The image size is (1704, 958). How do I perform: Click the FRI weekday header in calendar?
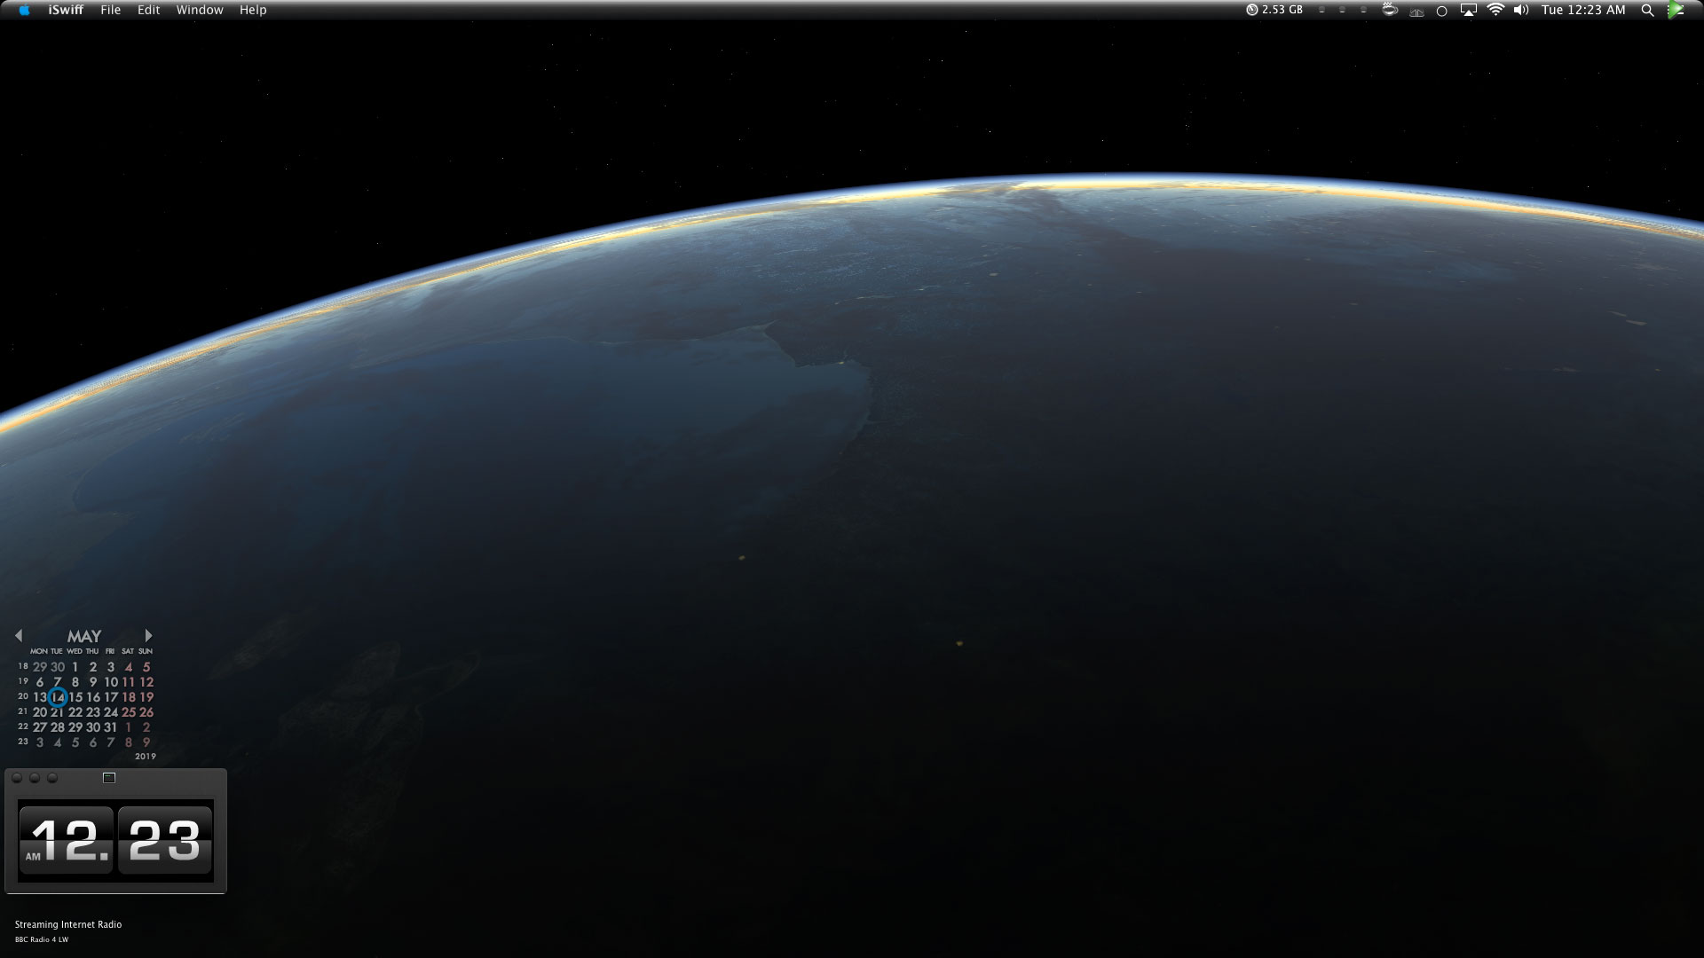click(110, 651)
